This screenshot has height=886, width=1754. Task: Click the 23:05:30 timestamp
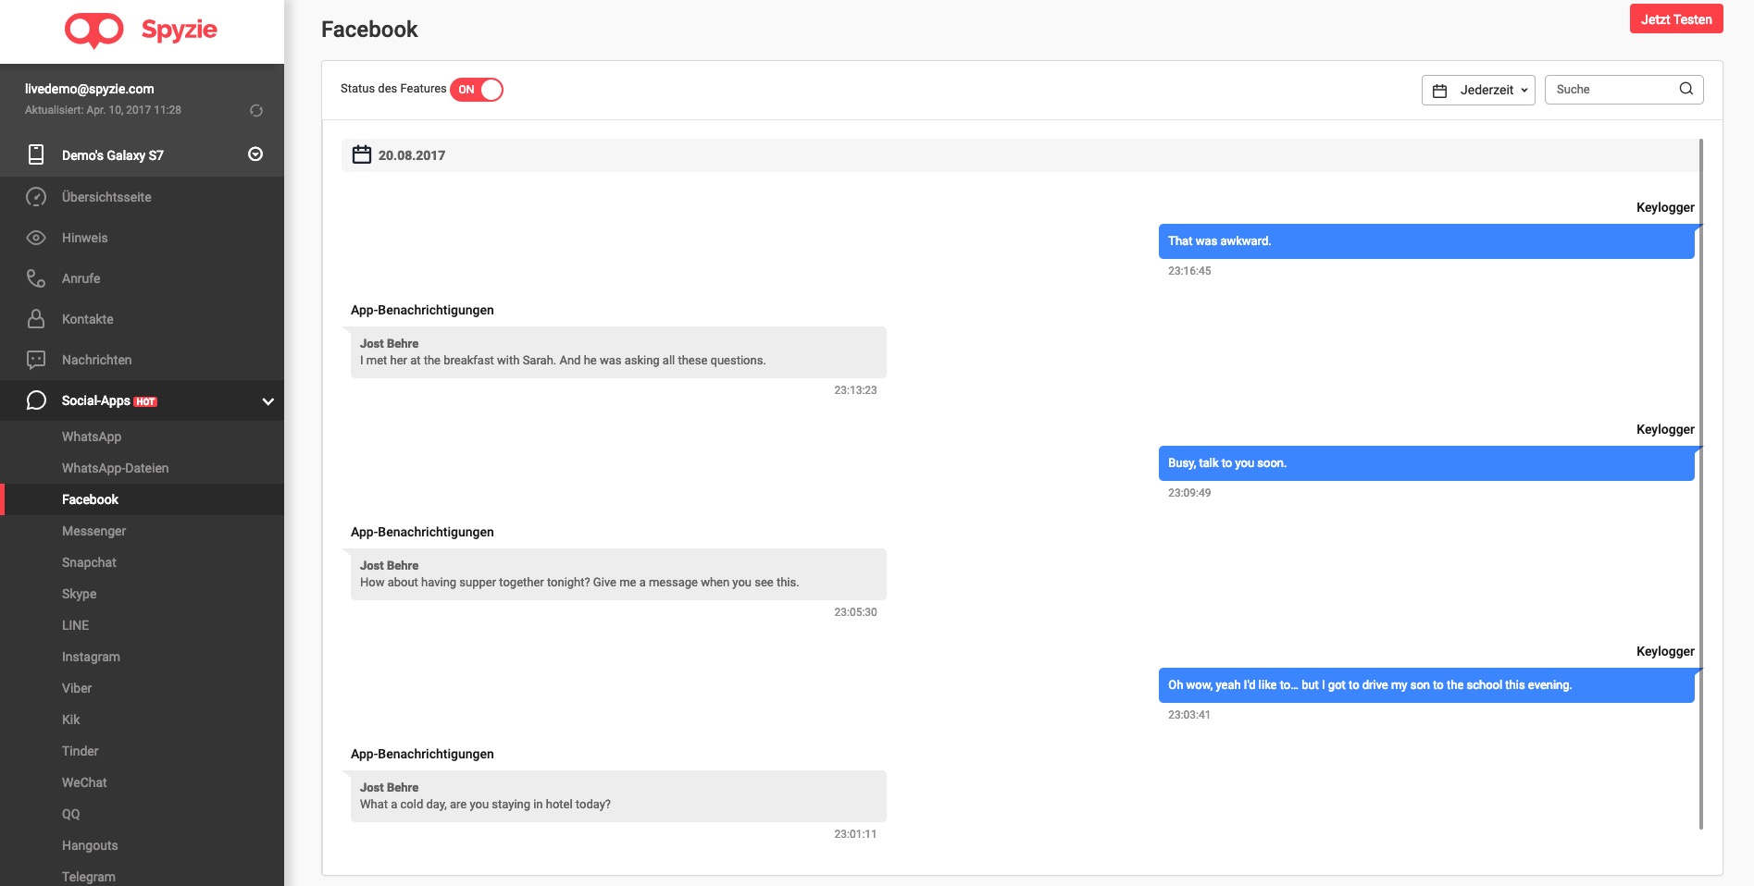click(x=855, y=612)
